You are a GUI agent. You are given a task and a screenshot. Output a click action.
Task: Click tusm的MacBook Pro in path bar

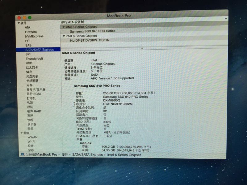pos(41,154)
